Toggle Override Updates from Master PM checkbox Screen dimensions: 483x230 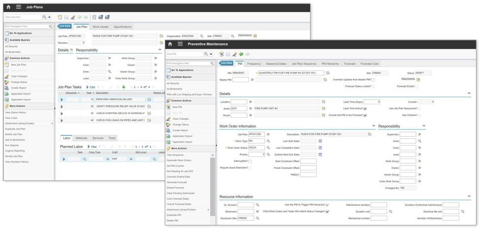(373, 80)
